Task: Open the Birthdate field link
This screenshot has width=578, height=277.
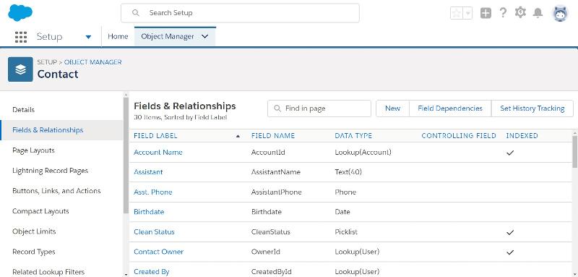Action: click(149, 212)
